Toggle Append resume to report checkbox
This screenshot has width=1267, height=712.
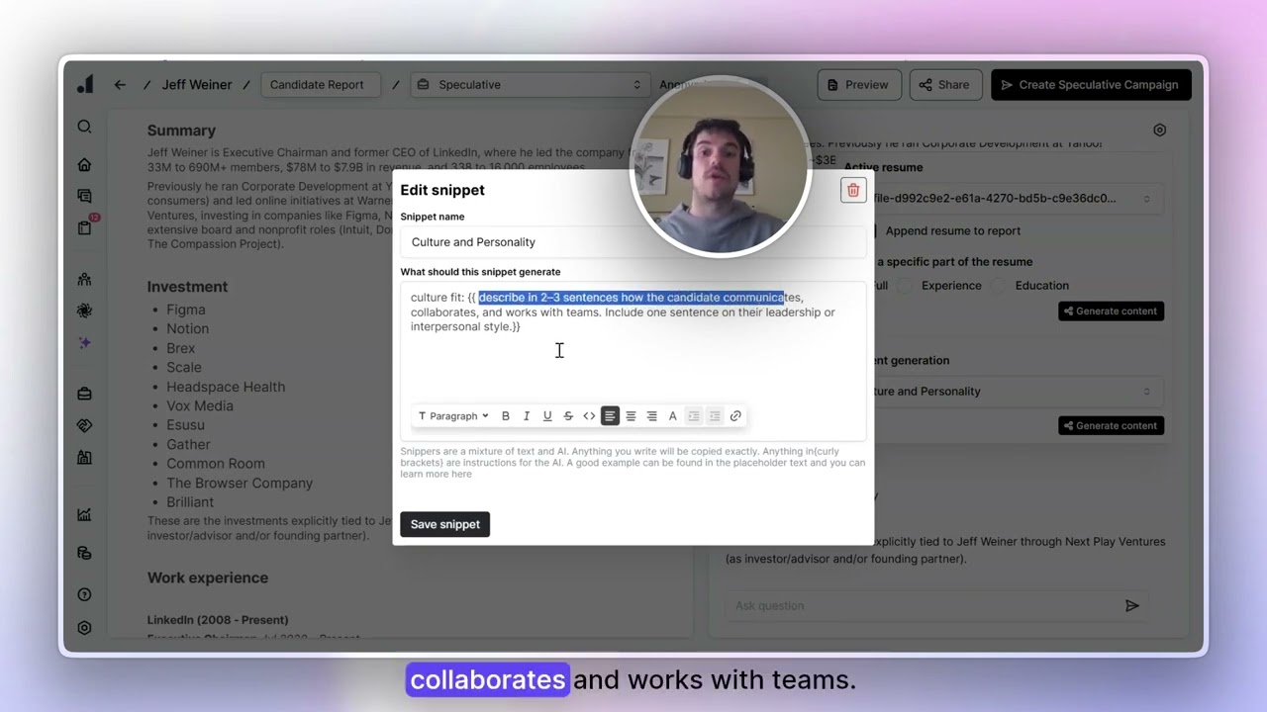(877, 230)
